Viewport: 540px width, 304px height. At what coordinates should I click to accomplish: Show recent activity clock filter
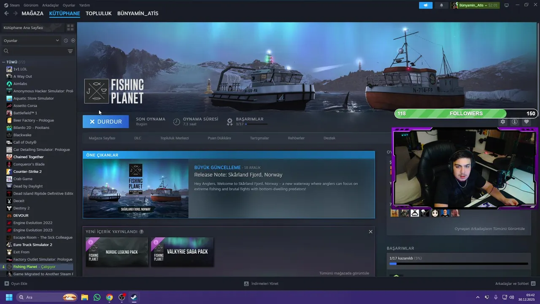[x=66, y=41]
